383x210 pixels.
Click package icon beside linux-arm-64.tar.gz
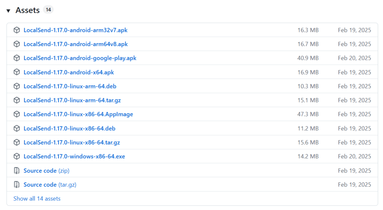click(x=17, y=100)
